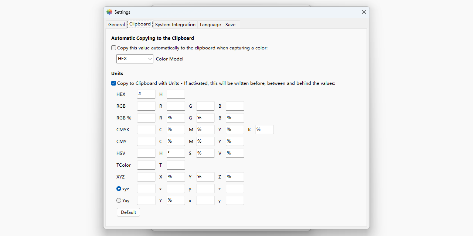Click the RGB % row G field

coord(205,118)
